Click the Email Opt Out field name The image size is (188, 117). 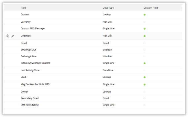(x=28, y=50)
